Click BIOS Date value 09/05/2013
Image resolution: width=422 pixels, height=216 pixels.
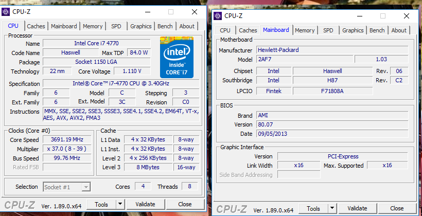coord(332,134)
